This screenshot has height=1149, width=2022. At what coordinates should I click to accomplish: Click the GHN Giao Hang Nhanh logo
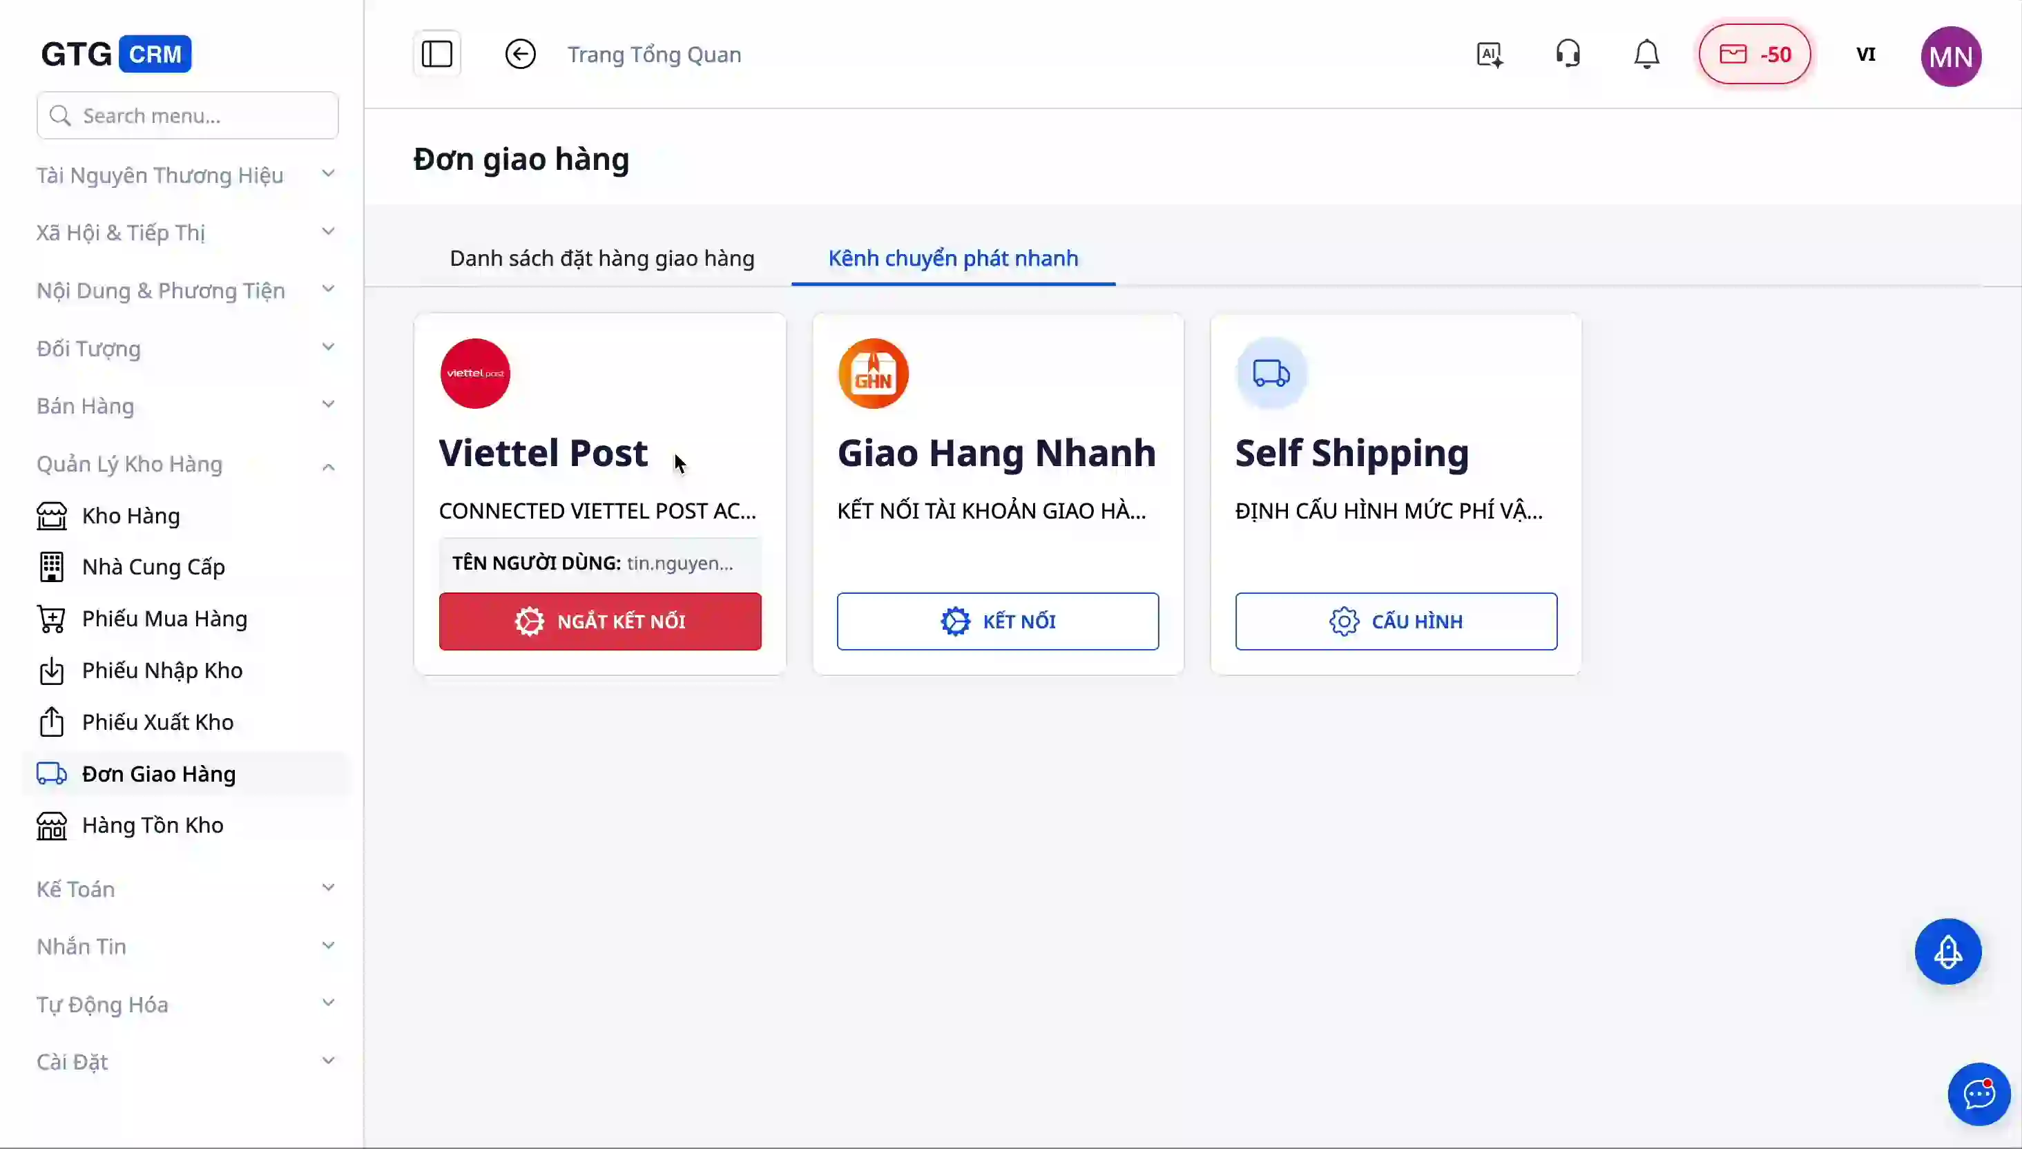coord(873,374)
